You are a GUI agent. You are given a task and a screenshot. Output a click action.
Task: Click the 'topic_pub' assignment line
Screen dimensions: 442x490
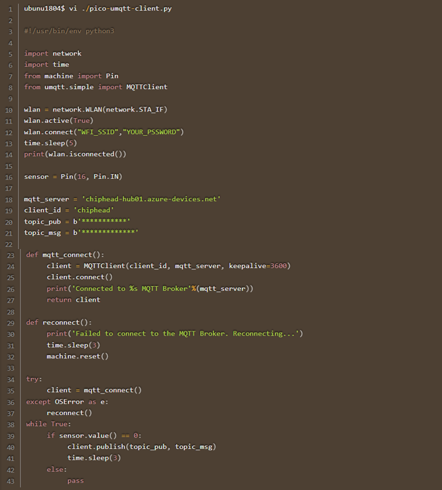[x=77, y=221]
